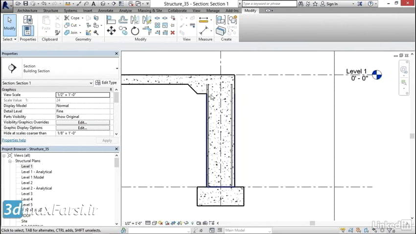Click the red X Delete icon
The image size is (416, 234).
click(x=172, y=32)
